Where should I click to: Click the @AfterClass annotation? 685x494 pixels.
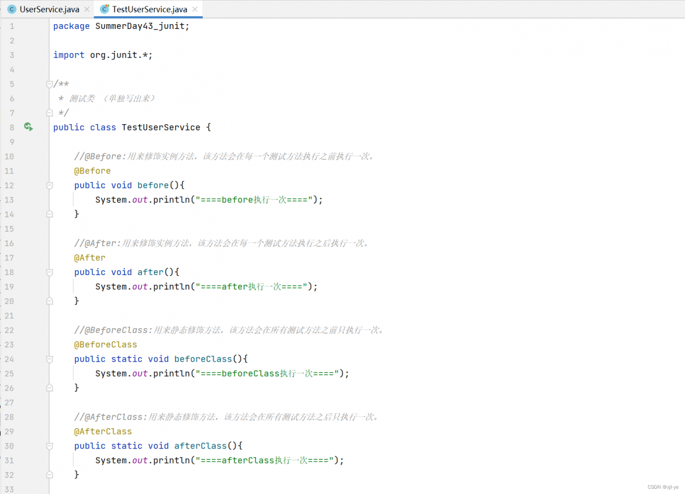point(103,431)
